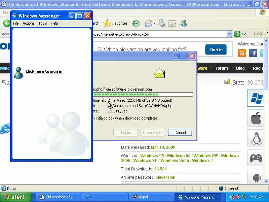
Task: Click the address bar URL field
Action: (159, 34)
